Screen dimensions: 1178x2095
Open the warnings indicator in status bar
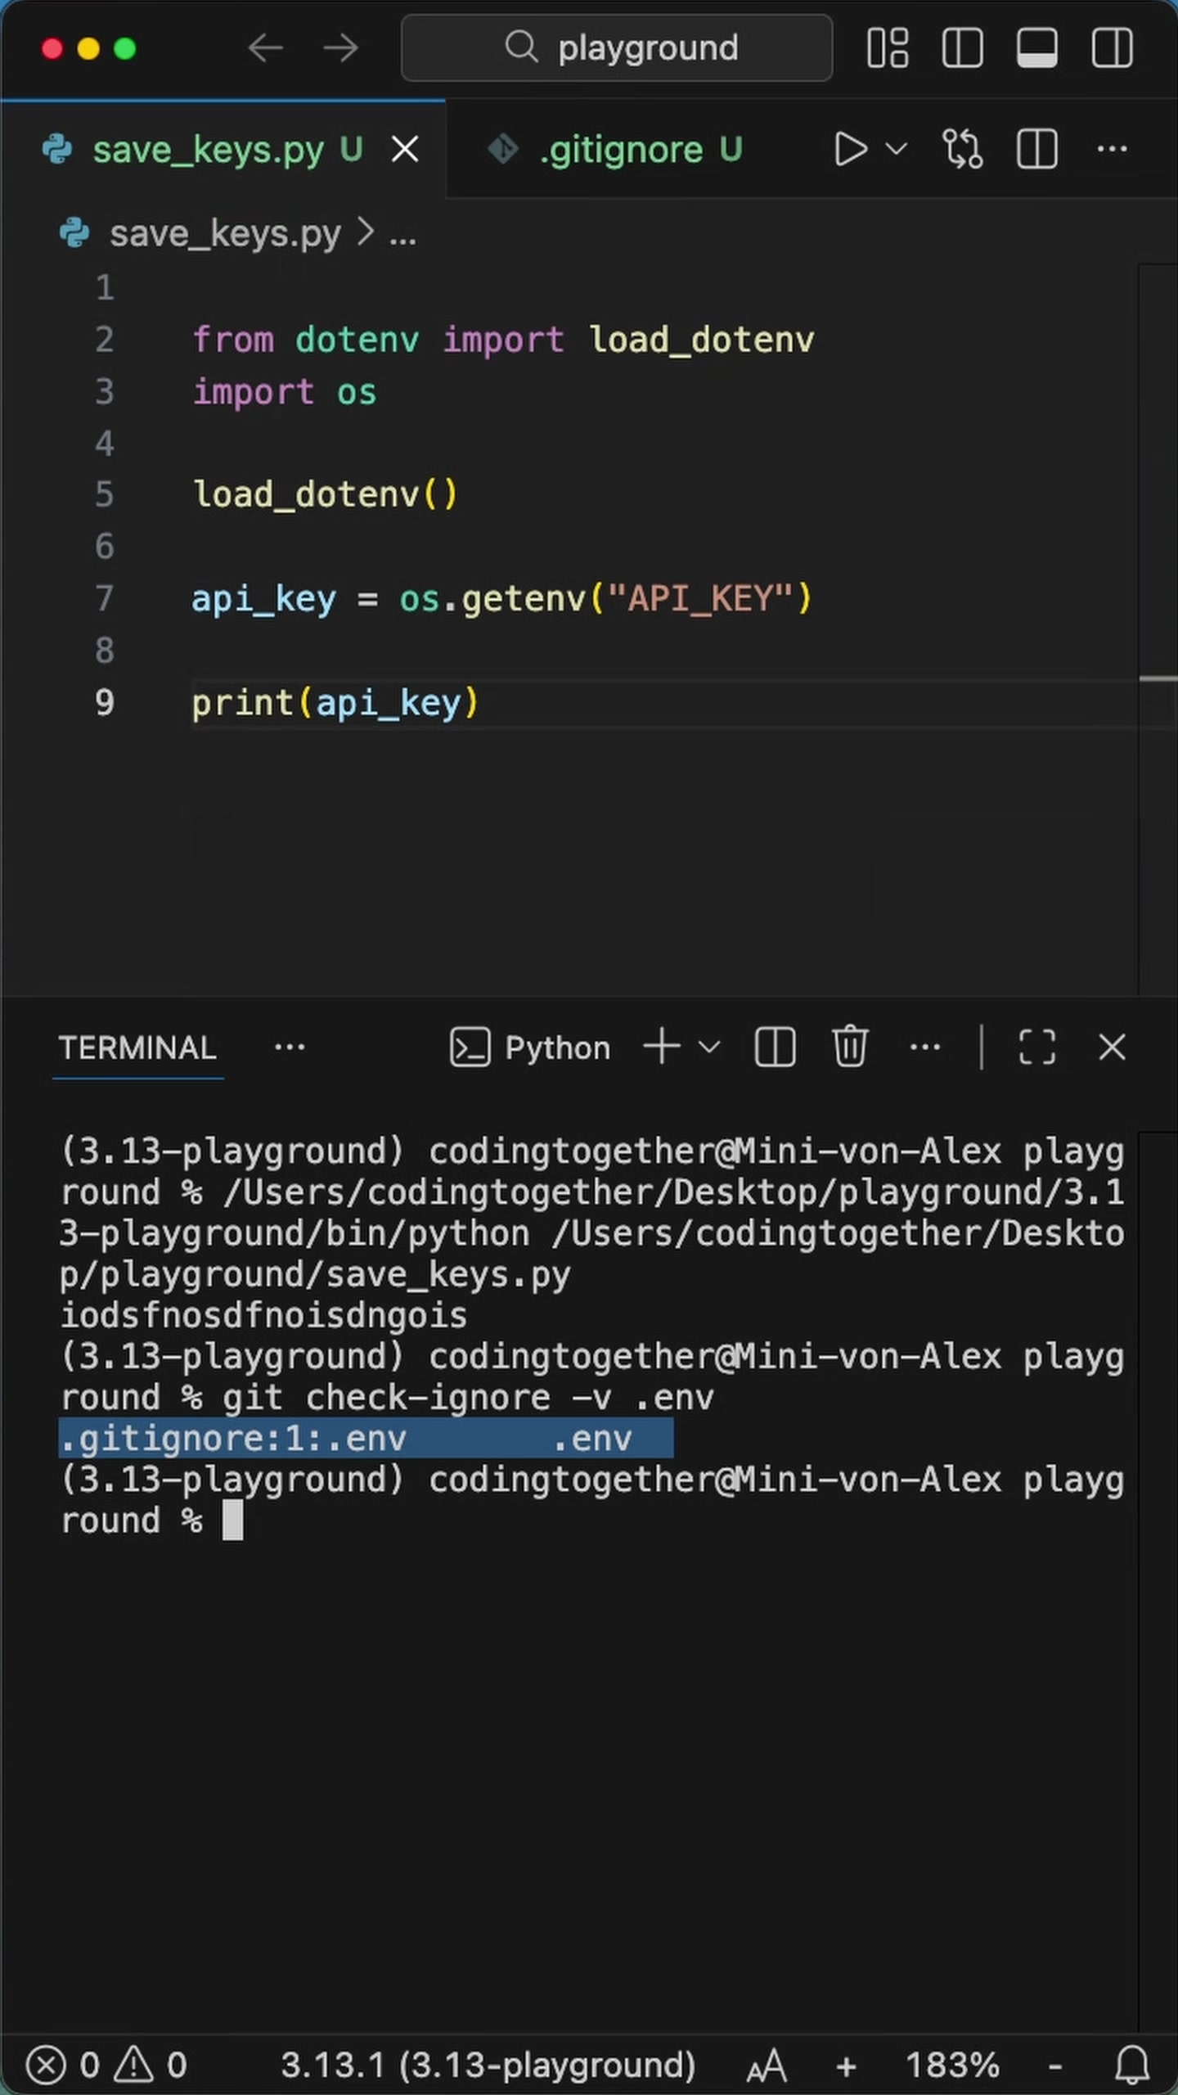[150, 2066]
